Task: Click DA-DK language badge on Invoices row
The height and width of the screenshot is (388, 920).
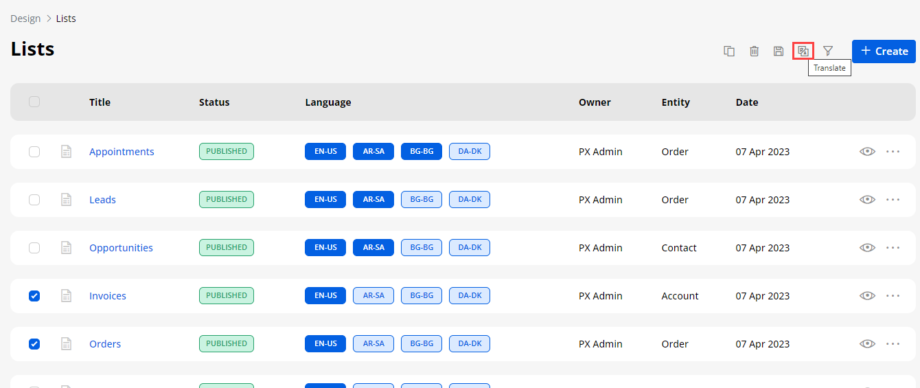Action: 470,296
